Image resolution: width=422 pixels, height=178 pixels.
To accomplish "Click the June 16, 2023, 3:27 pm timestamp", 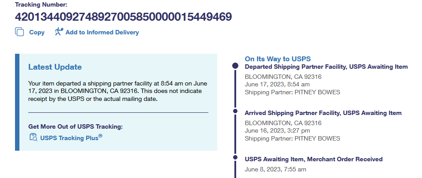I will (277, 130).
